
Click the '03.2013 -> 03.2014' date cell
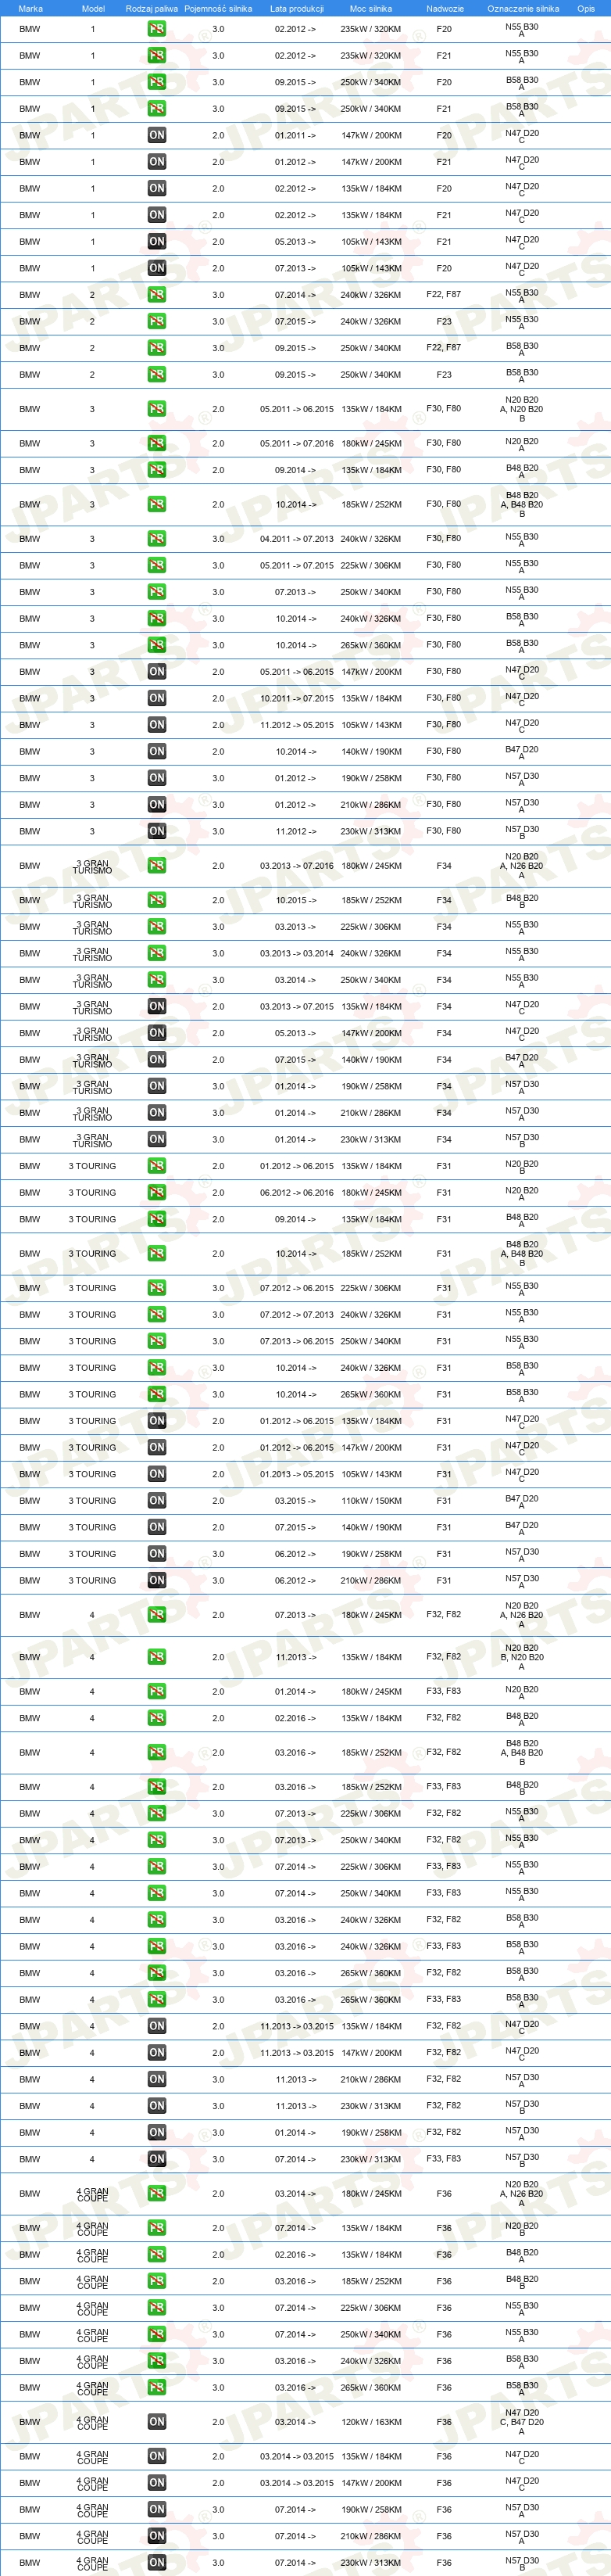pyautogui.click(x=297, y=954)
